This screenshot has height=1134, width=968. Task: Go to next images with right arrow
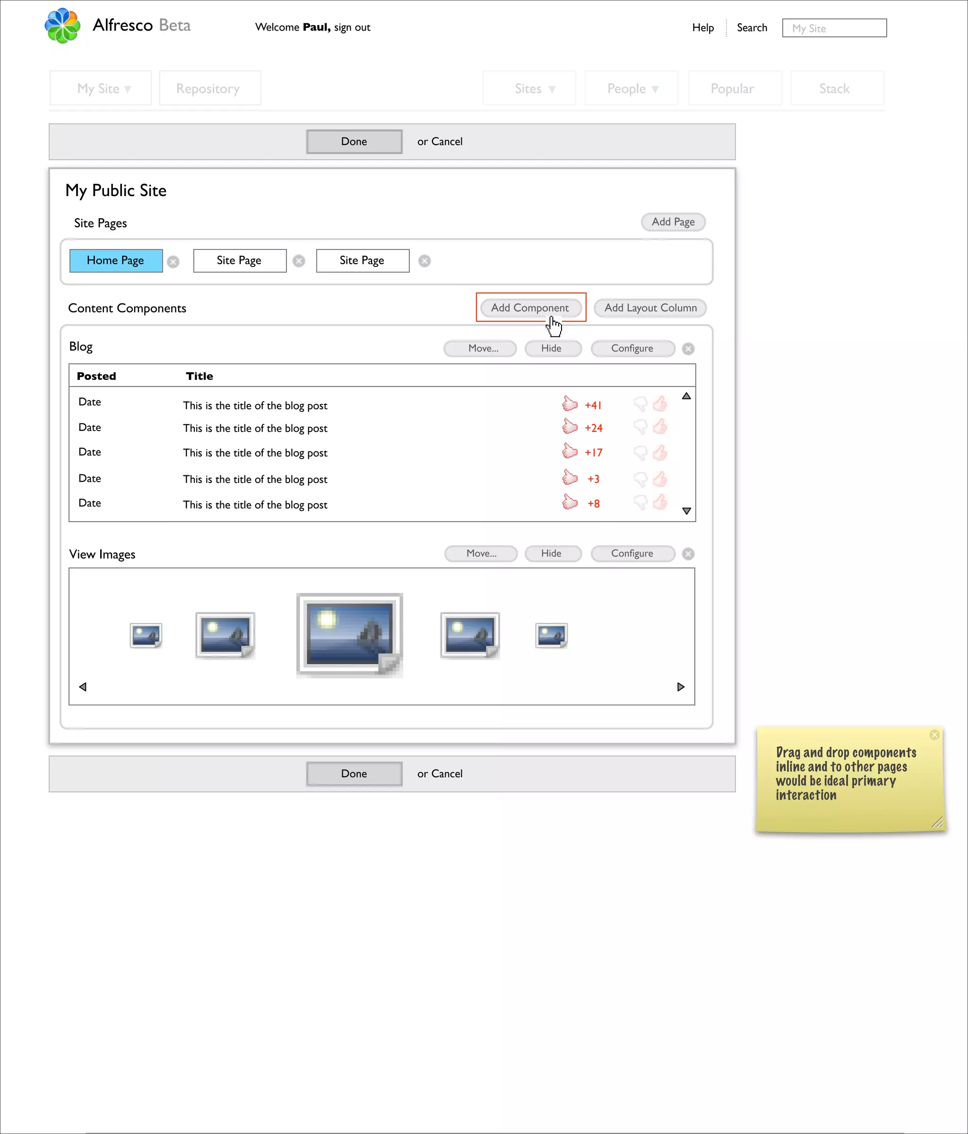click(x=681, y=687)
